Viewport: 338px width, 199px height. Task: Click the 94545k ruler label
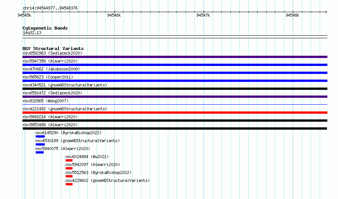[x=24, y=15]
